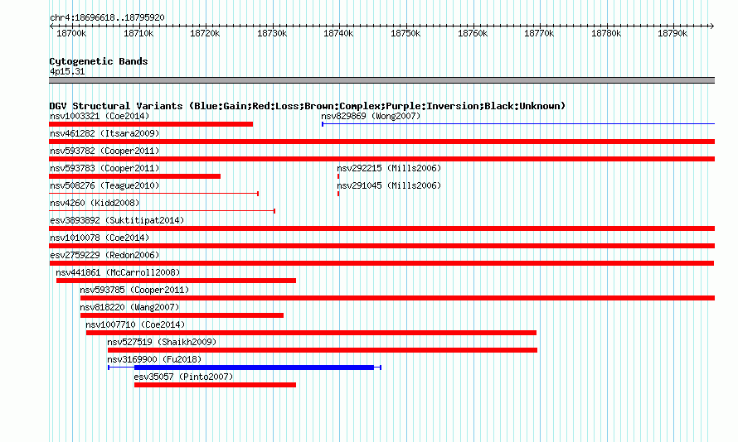Select the esv3893892 red loss bar

381,228
